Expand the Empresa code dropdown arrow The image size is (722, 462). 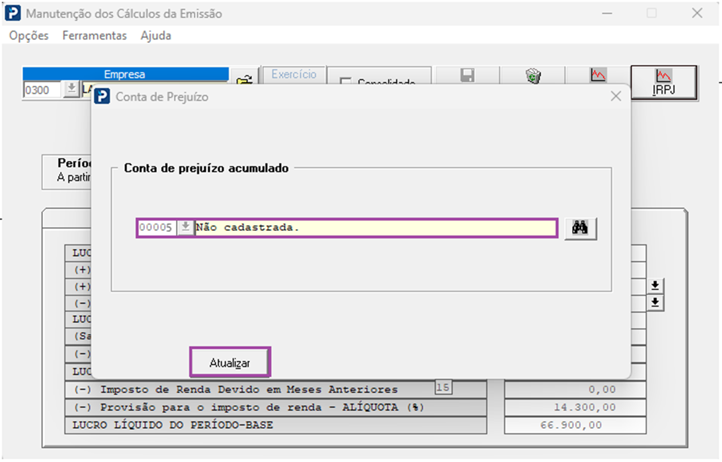(71, 90)
